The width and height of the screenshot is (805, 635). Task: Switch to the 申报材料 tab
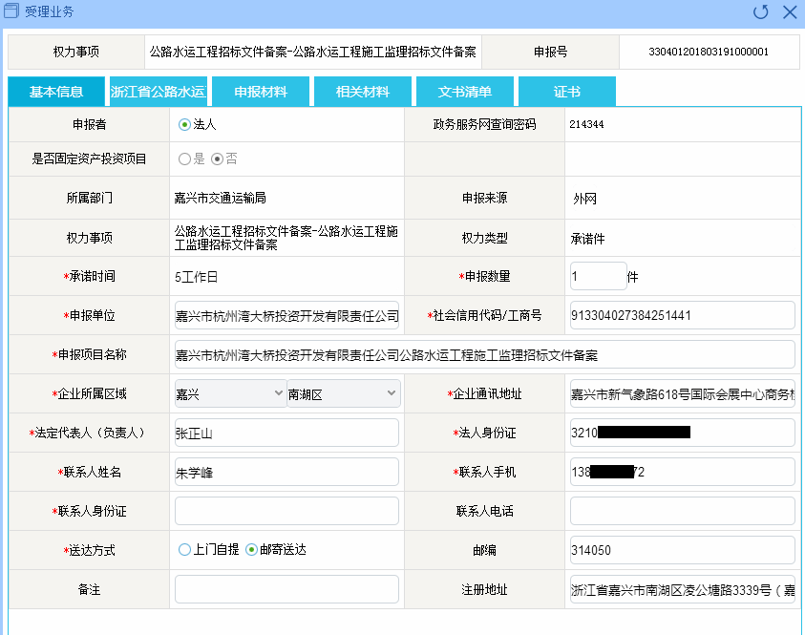point(261,92)
